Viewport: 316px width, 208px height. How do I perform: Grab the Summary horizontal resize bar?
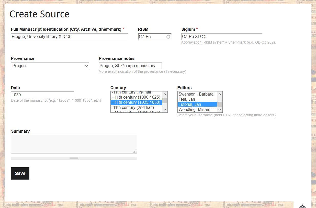click(x=74, y=158)
